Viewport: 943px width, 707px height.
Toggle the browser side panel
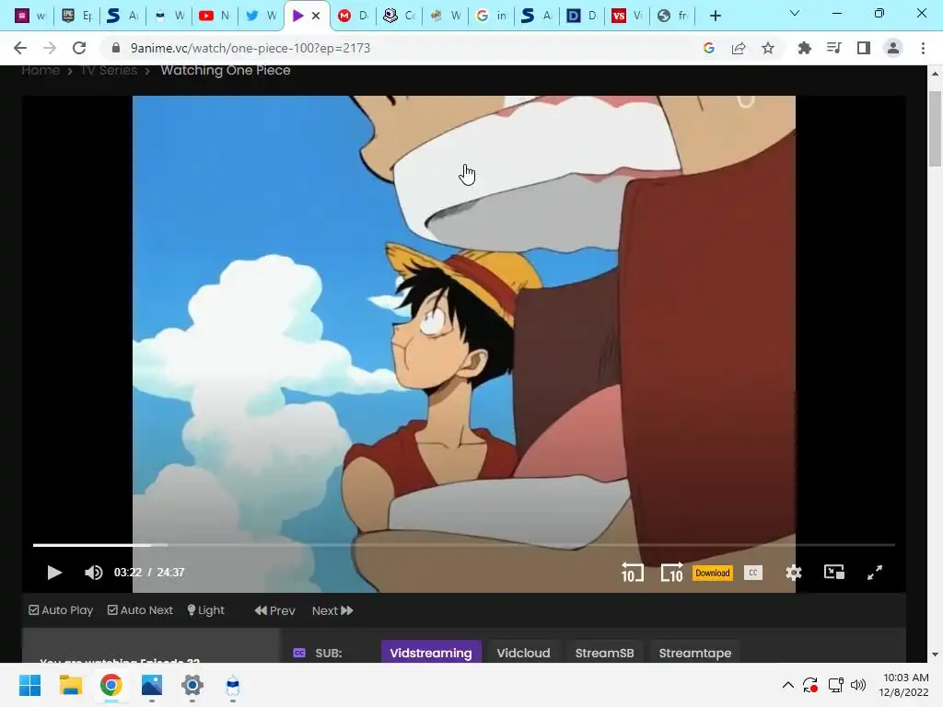pyautogui.click(x=864, y=48)
